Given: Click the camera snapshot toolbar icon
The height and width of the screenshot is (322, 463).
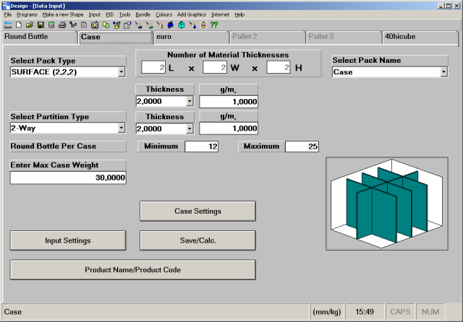Looking at the screenshot, I should [95, 25].
